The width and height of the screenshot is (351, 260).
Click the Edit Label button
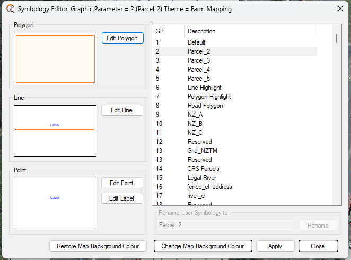[122, 198]
